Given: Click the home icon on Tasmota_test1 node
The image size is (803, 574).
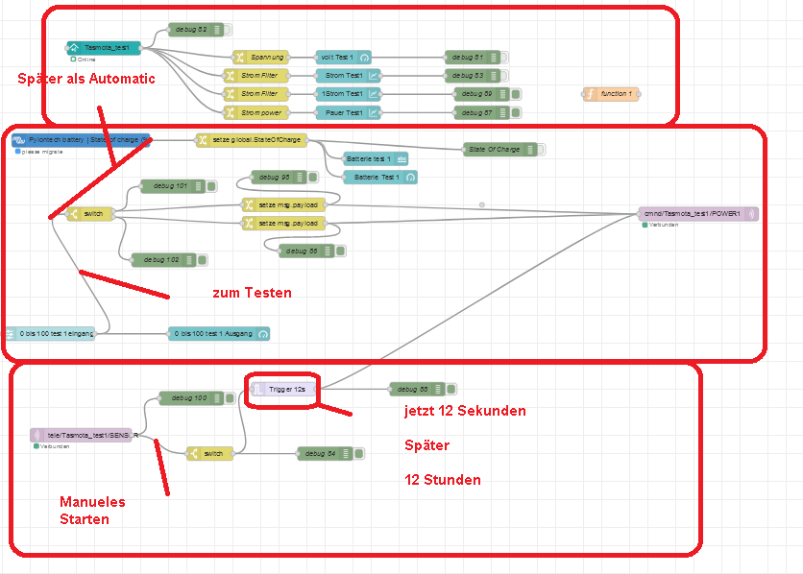Looking at the screenshot, I should pyautogui.click(x=74, y=48).
